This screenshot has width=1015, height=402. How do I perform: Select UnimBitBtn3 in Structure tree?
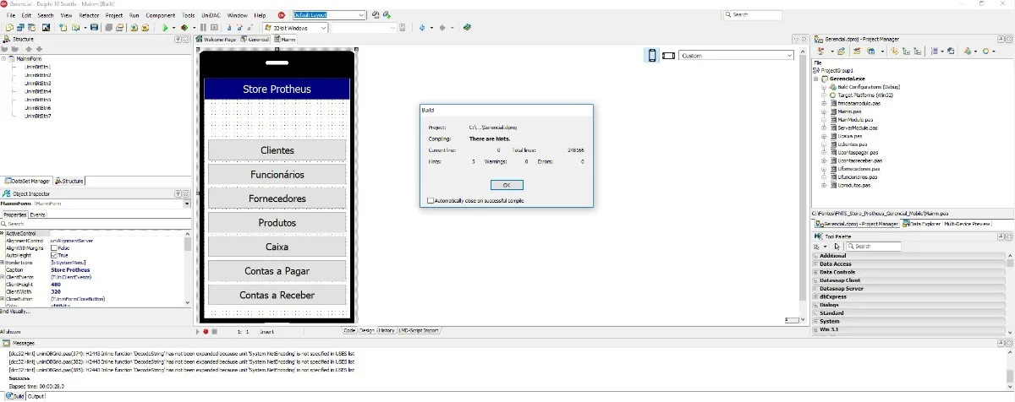pyautogui.click(x=38, y=84)
